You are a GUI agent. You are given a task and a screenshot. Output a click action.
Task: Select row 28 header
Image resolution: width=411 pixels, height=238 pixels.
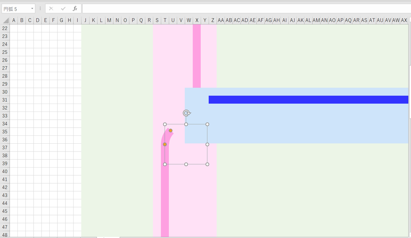(x=5, y=76)
